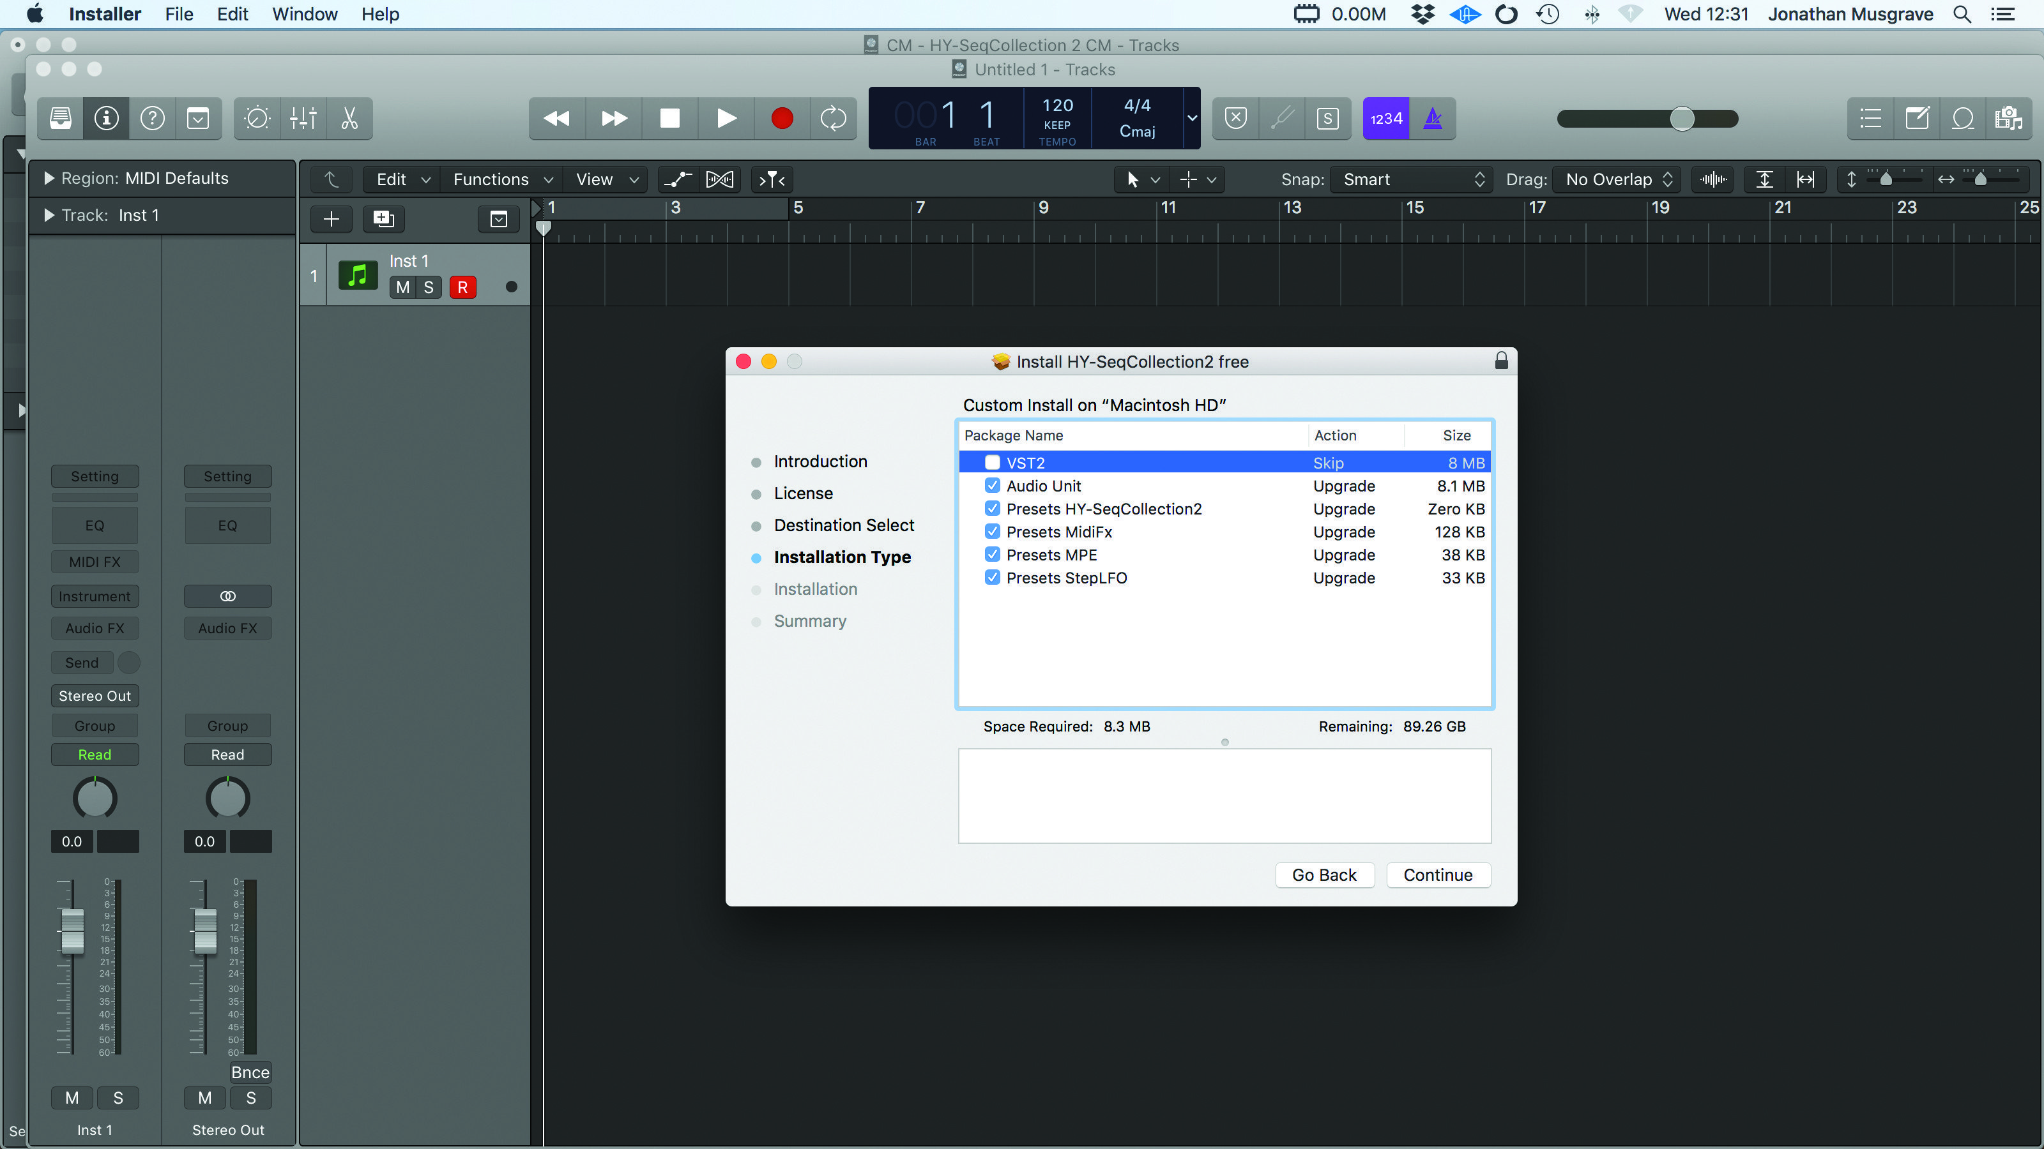Click the Rewind transport button
This screenshot has height=1149, width=2044.
click(x=557, y=118)
